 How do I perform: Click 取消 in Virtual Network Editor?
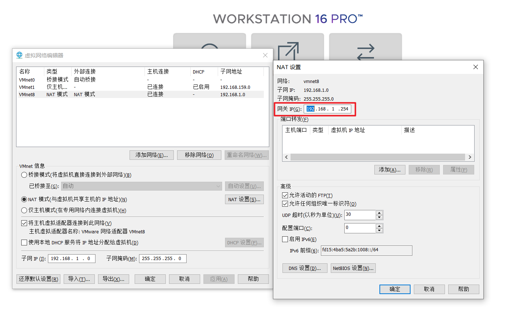click(184, 279)
